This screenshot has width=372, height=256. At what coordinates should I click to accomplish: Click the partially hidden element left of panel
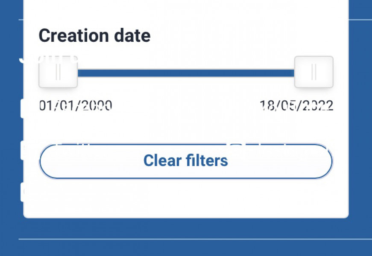click(21, 109)
